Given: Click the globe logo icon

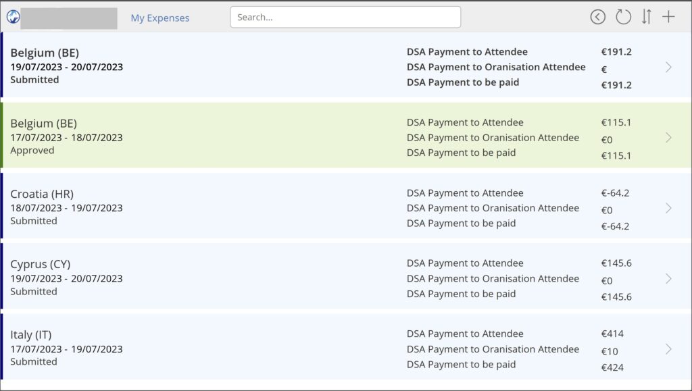Looking at the screenshot, I should click(x=14, y=17).
